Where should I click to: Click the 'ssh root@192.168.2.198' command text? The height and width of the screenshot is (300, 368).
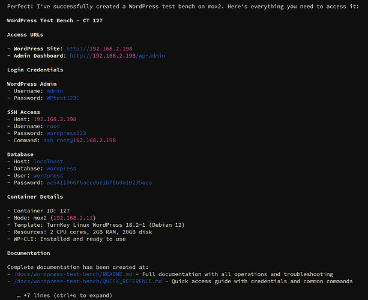pos(79,140)
